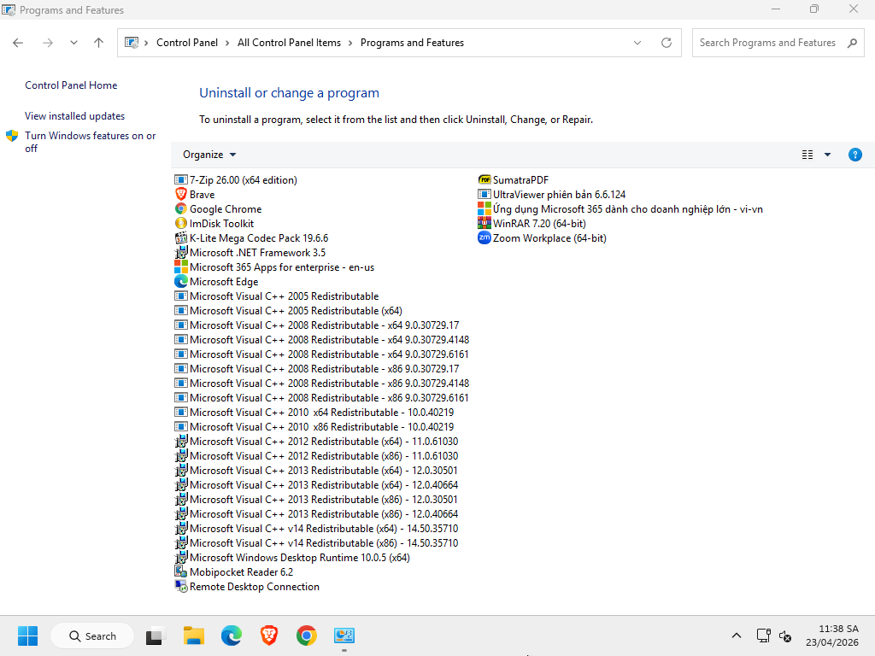The width and height of the screenshot is (875, 656).
Task: Expand the view options dropdown arrow
Action: pos(827,155)
